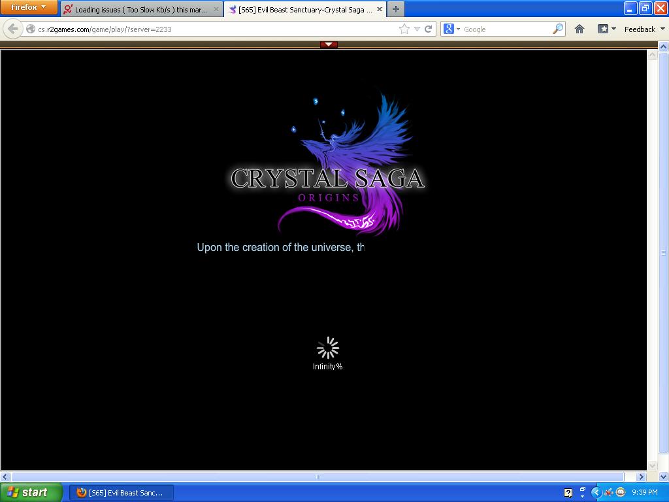
Task: Open the Feedback dropdown menu
Action: click(x=644, y=29)
